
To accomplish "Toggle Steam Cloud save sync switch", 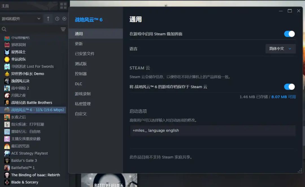I will [x=289, y=87].
